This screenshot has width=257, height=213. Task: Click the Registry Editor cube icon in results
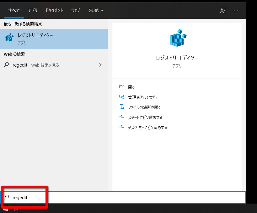click(x=9, y=37)
